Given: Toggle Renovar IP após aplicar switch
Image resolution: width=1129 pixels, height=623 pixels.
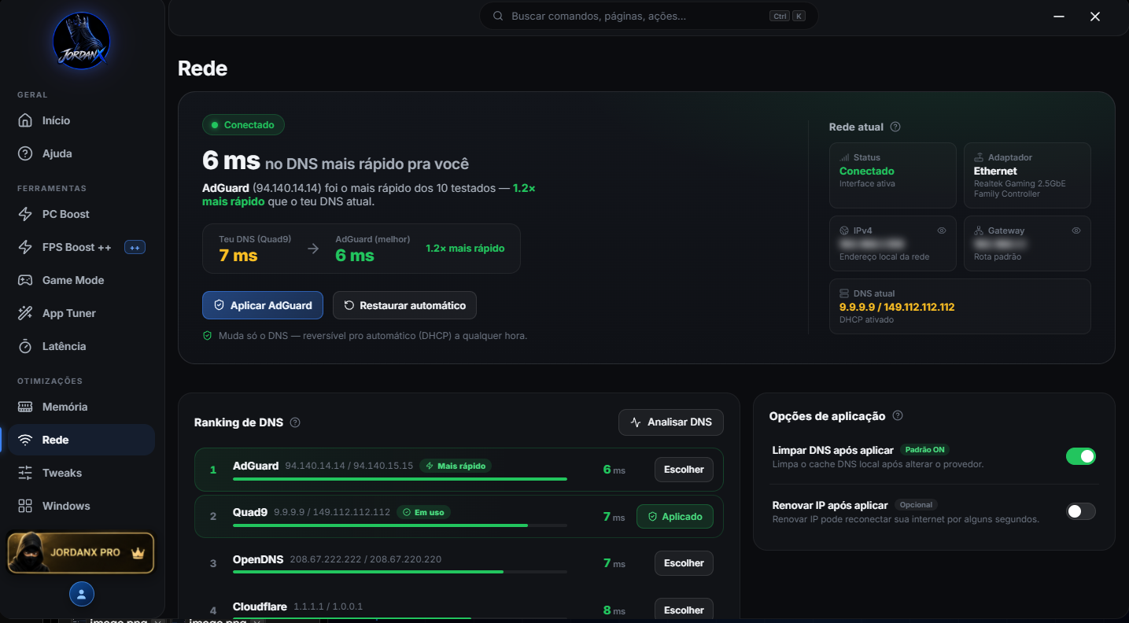Looking at the screenshot, I should pos(1080,511).
